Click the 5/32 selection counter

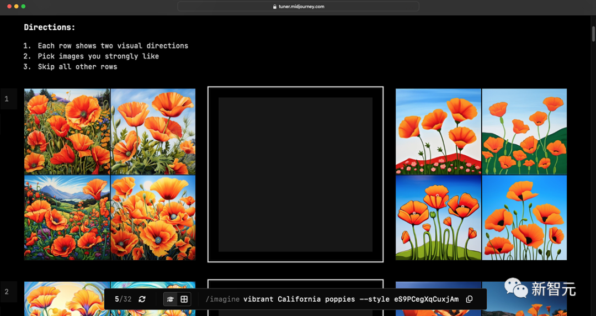tap(123, 299)
